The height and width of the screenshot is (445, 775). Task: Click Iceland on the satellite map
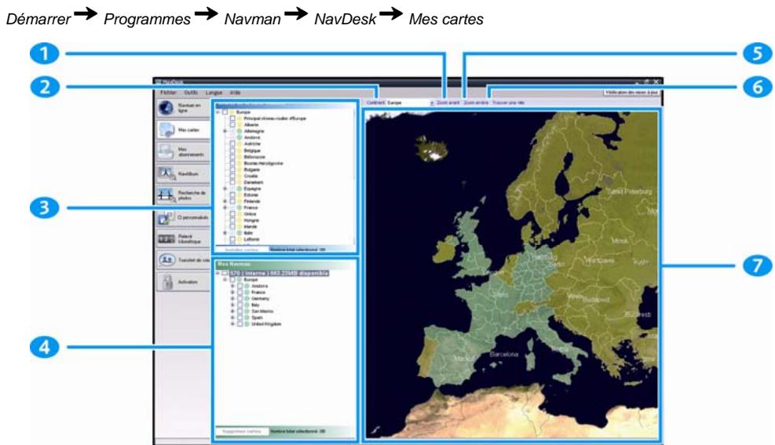pos(432,148)
